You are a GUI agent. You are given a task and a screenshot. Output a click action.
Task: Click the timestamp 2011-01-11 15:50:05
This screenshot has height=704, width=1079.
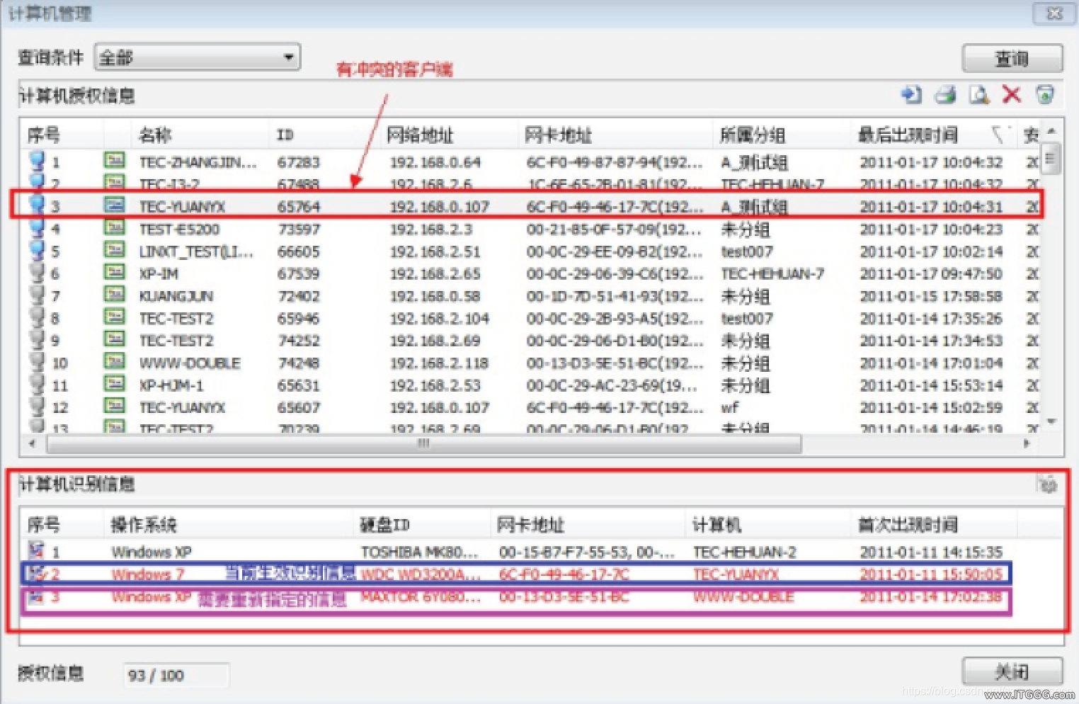click(x=931, y=574)
